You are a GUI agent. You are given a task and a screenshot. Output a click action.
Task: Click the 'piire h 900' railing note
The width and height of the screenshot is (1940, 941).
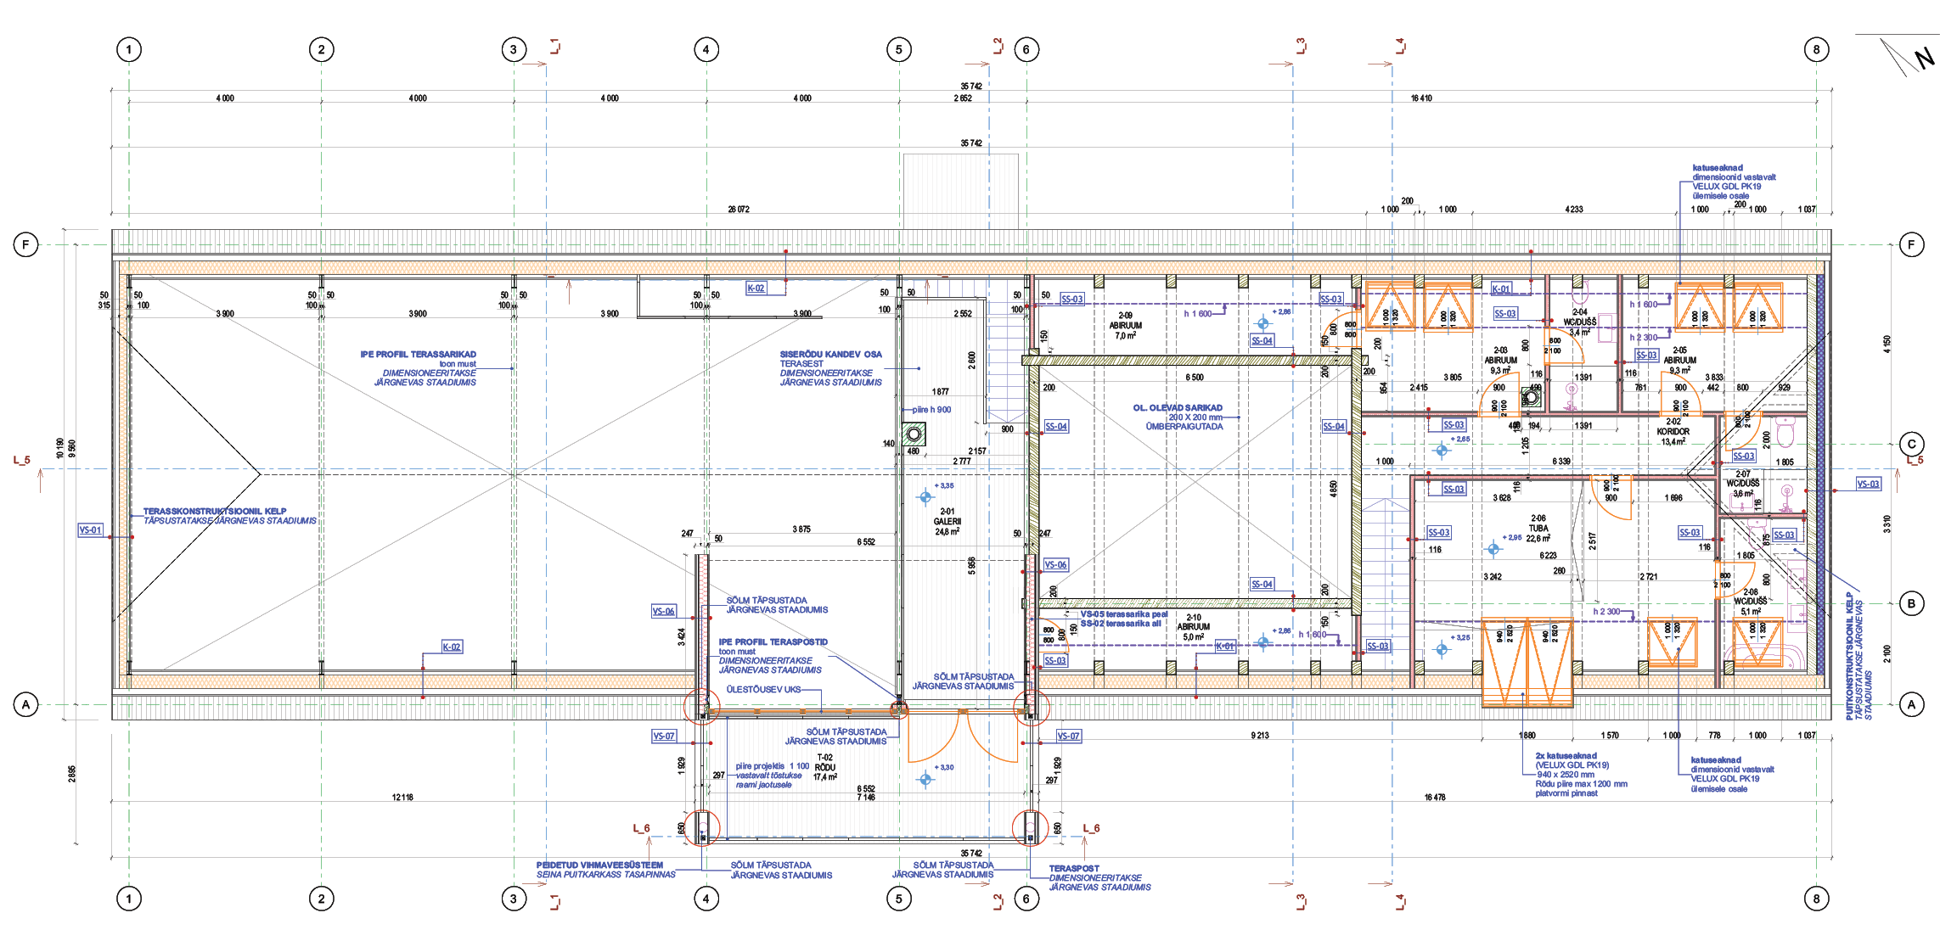tap(931, 410)
